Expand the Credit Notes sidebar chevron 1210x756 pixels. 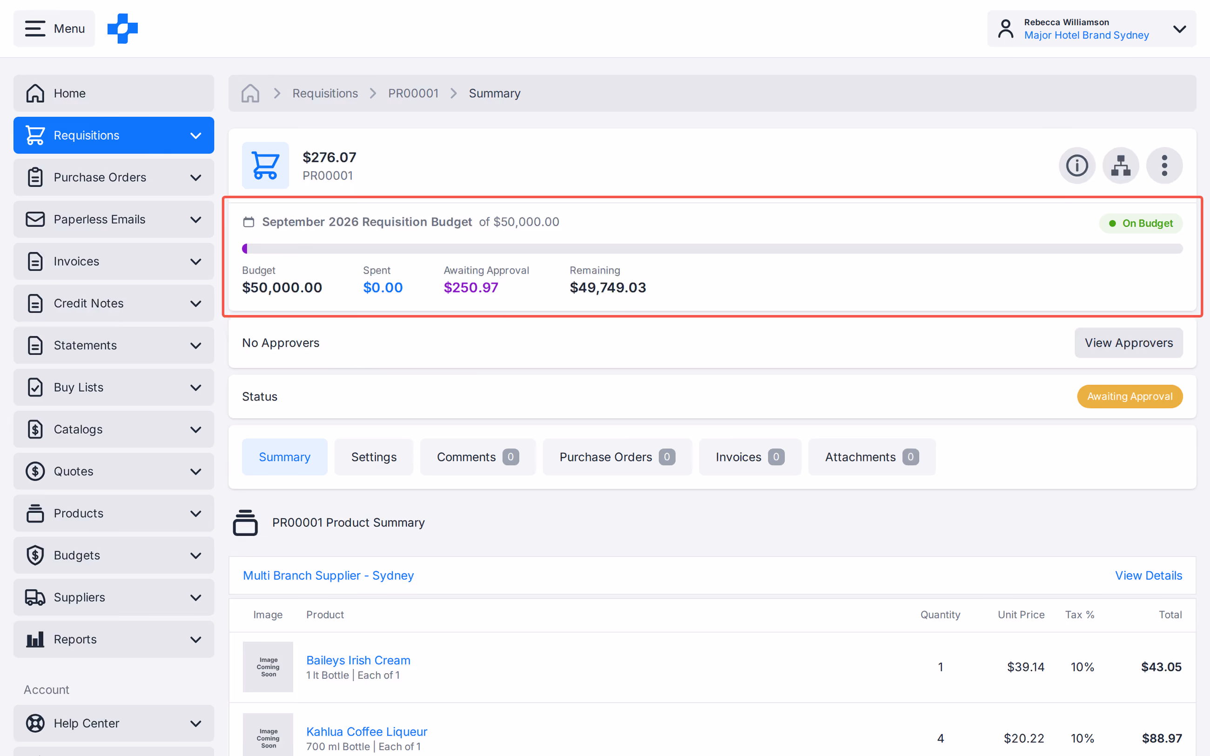[x=196, y=303]
